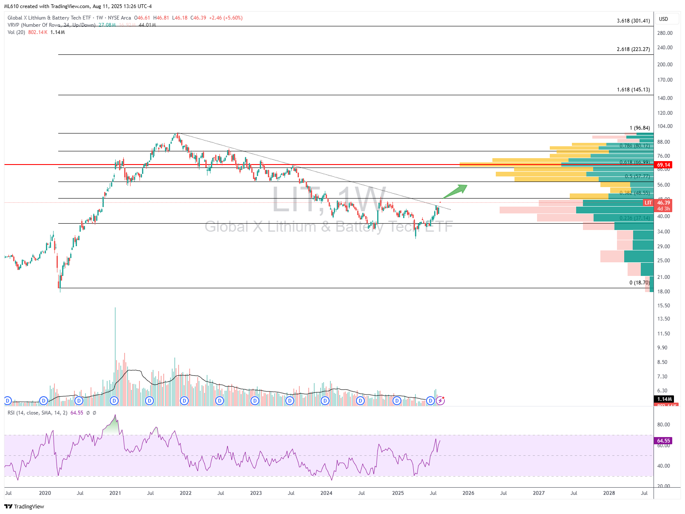685x514 pixels.
Task: Open the dividend marker at Jul 2024
Action: [360, 400]
